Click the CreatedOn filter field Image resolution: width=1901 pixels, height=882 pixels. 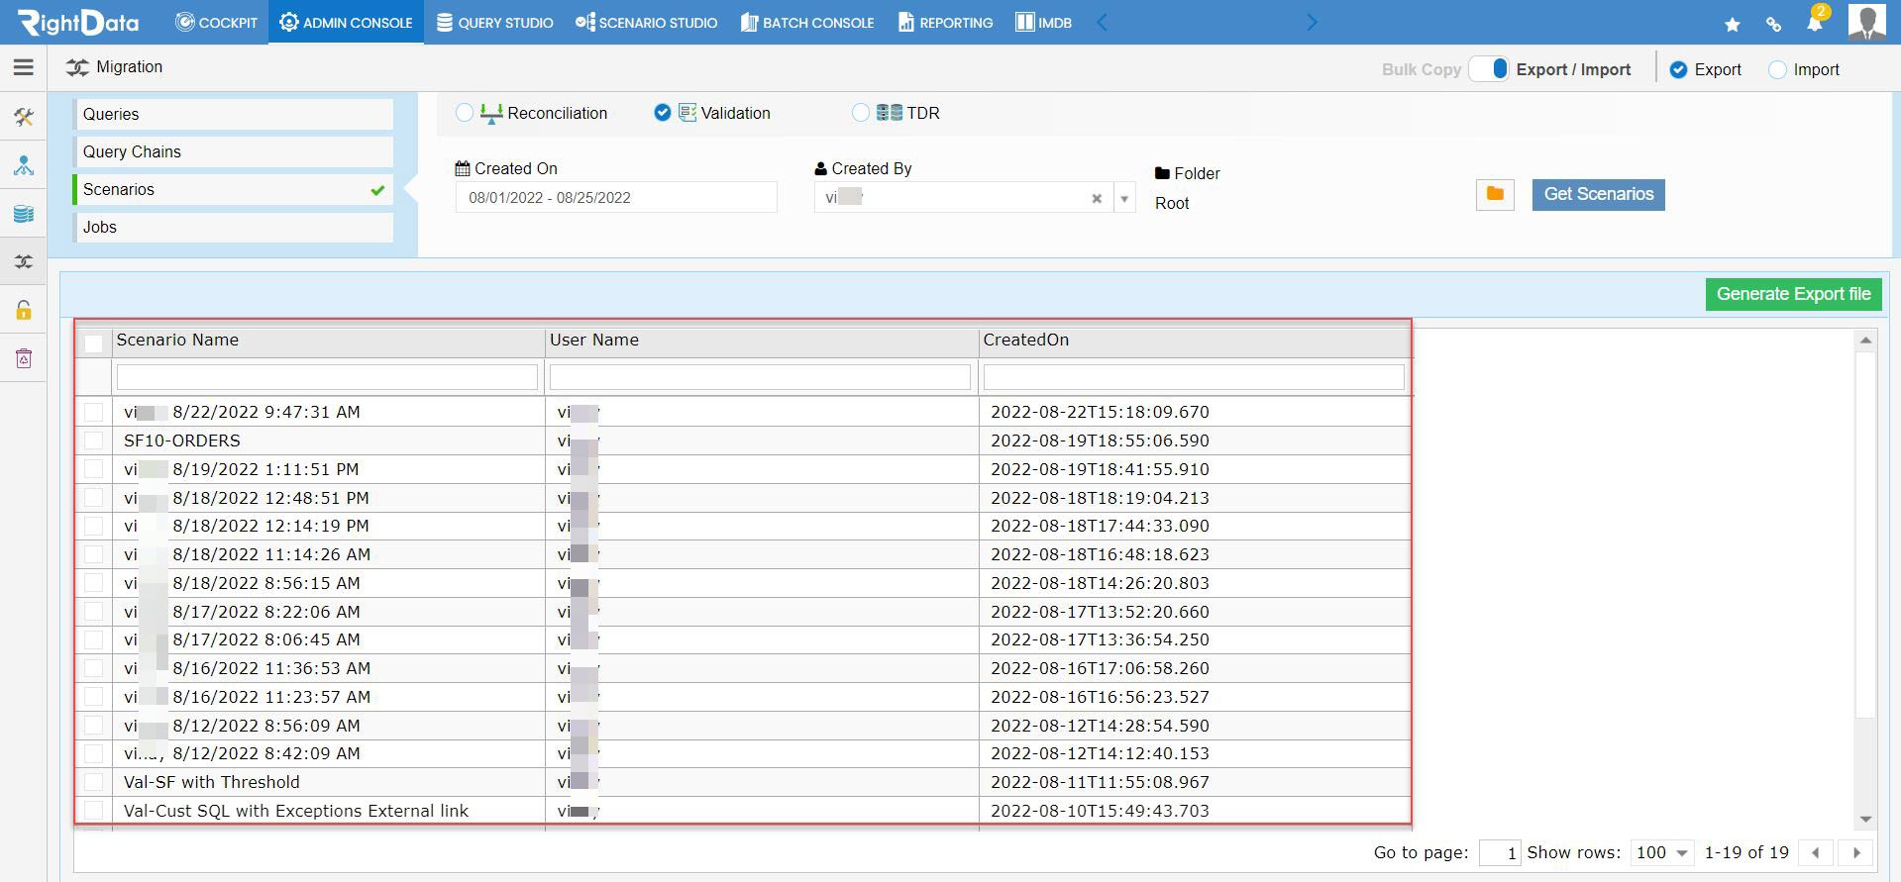(x=1194, y=377)
